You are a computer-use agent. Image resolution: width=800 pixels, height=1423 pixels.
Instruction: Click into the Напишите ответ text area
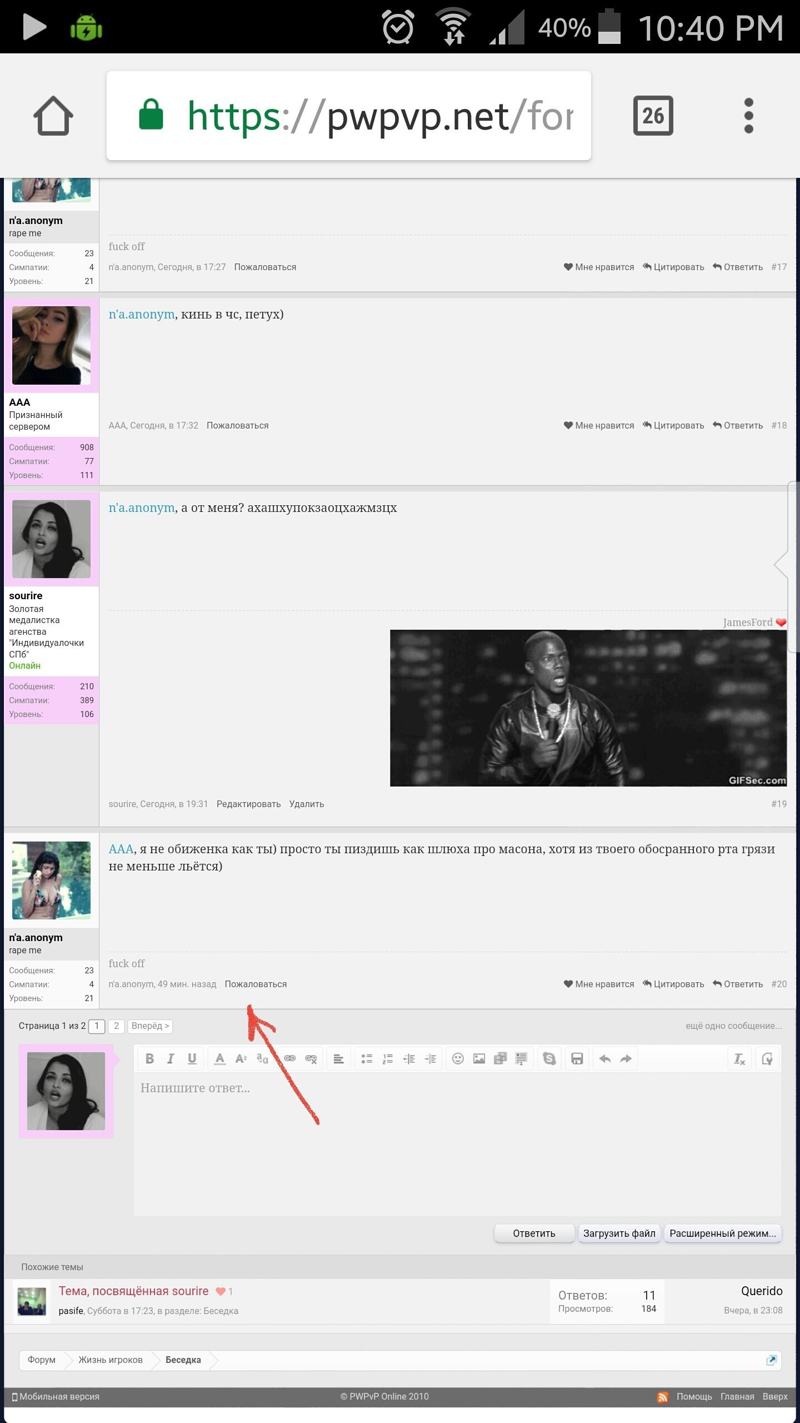tap(457, 1145)
